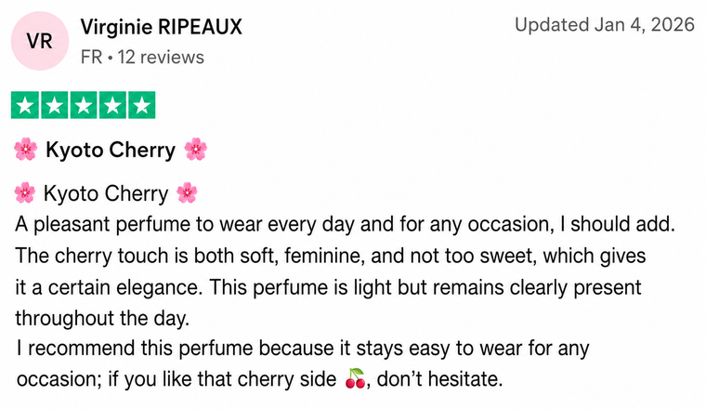
Task: Click the third green rating star
Action: [84, 105]
